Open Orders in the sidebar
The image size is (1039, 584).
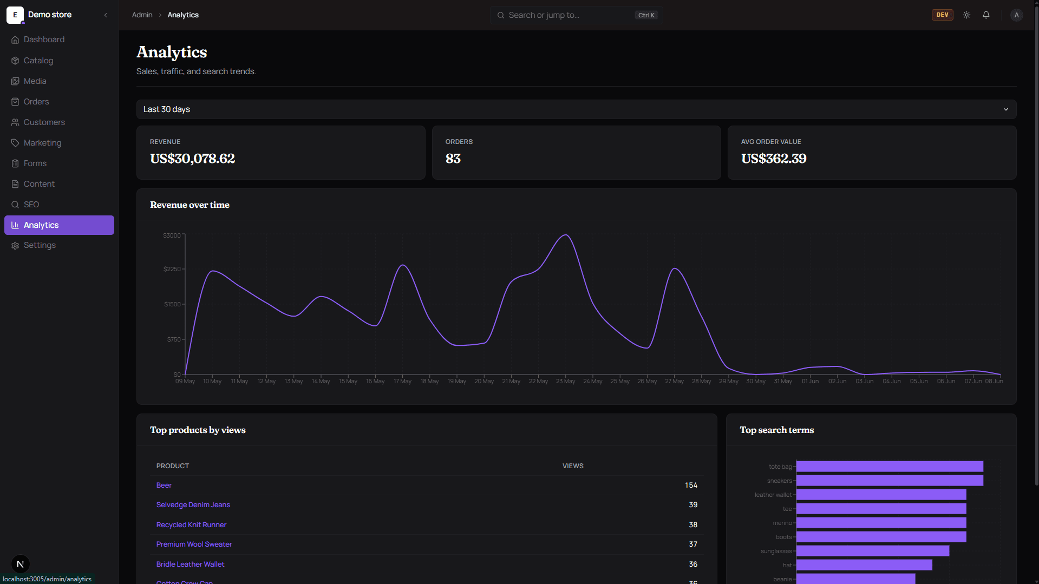tap(59, 102)
